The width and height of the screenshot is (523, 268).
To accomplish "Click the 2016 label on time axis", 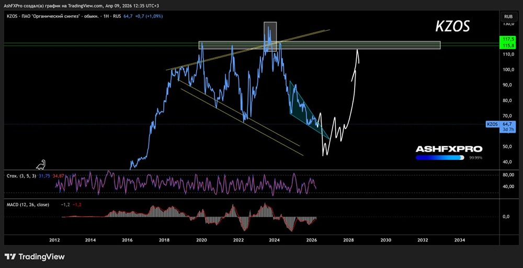I will pyautogui.click(x=128, y=240).
